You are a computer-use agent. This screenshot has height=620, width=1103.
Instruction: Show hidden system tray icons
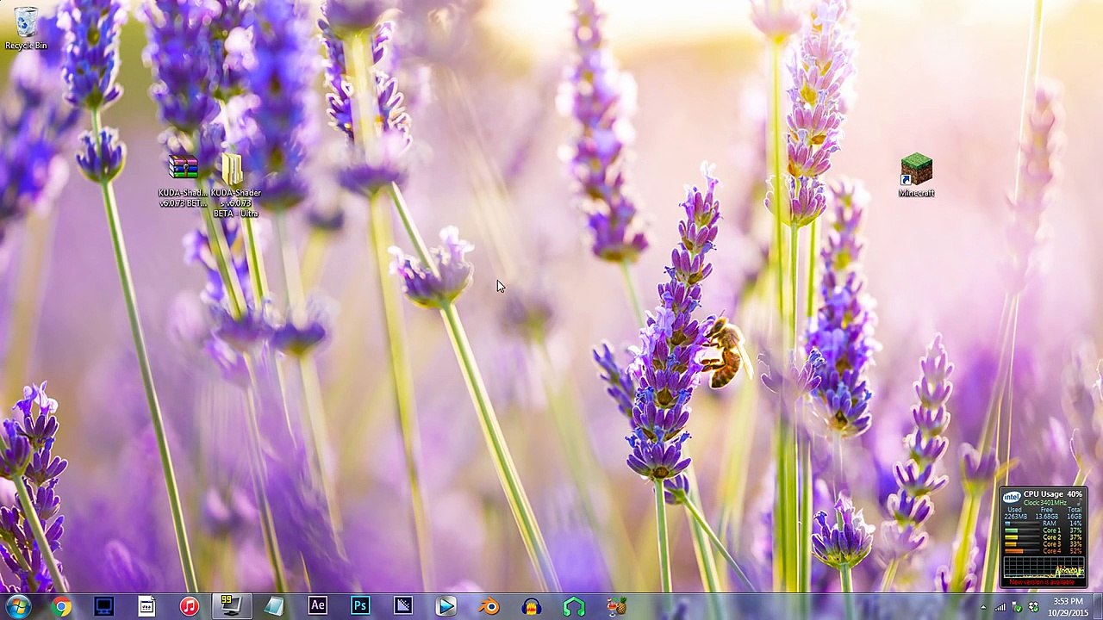coord(983,608)
